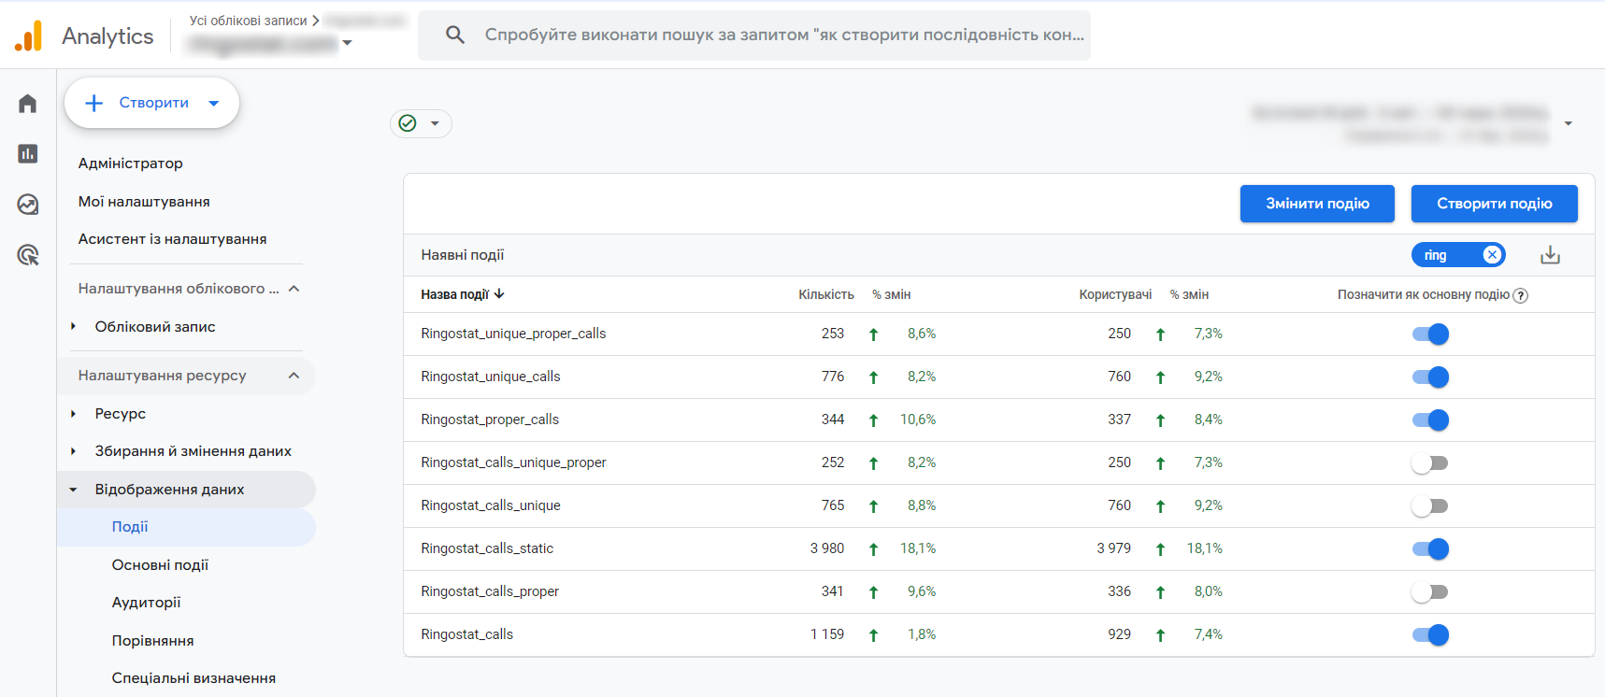Open the Advertising icon in the sidebar
Screen dimensions: 1605x697
(x=28, y=254)
